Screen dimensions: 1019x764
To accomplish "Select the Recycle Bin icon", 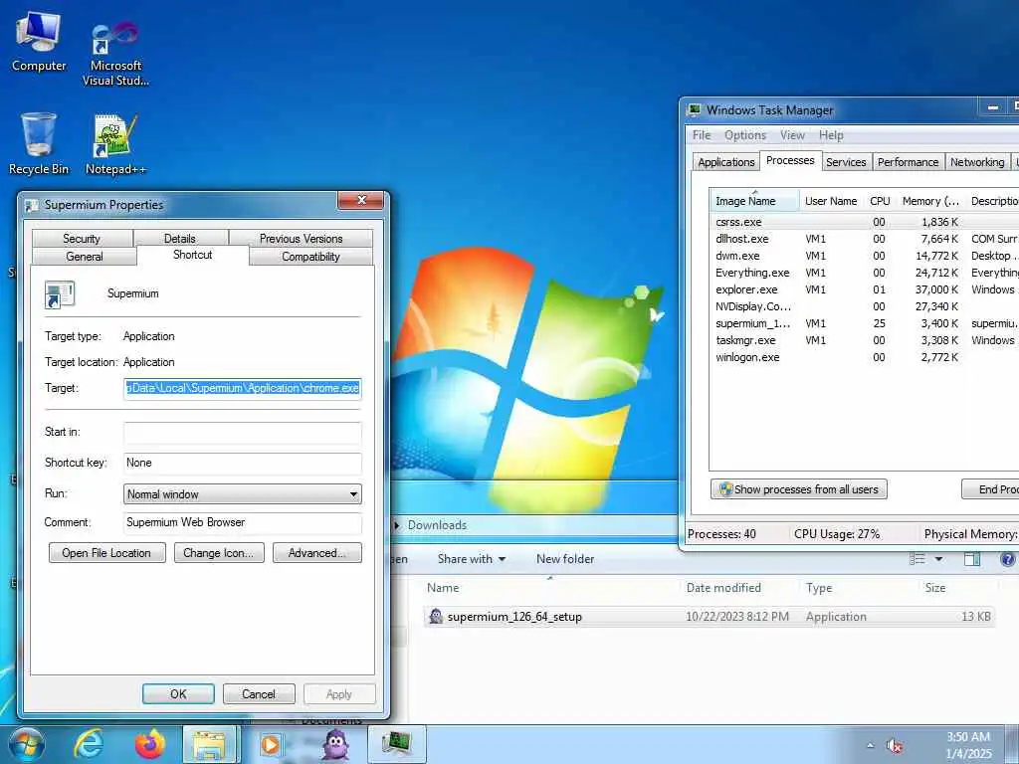I will [x=39, y=143].
